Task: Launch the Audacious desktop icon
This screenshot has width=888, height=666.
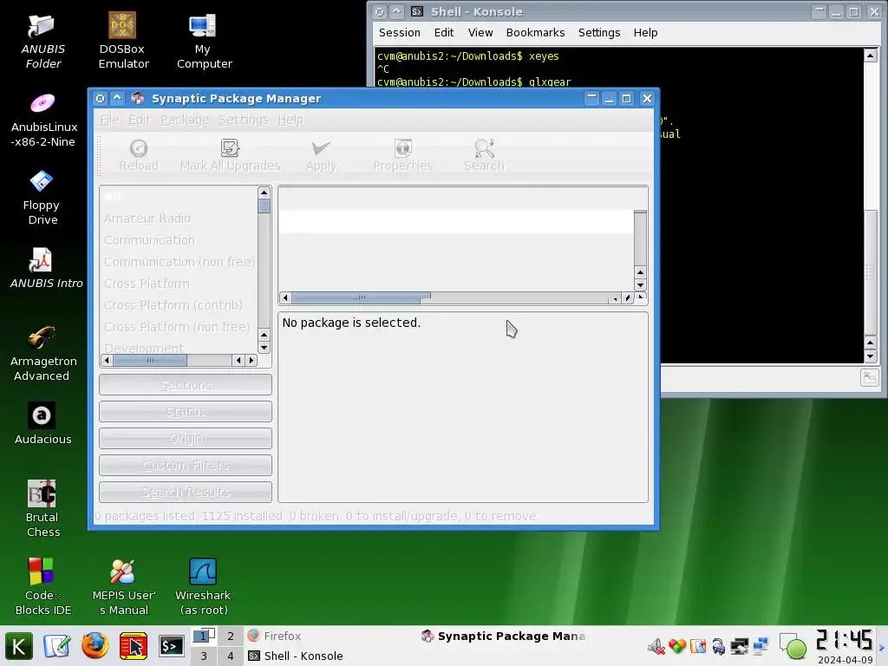Action: [x=42, y=415]
